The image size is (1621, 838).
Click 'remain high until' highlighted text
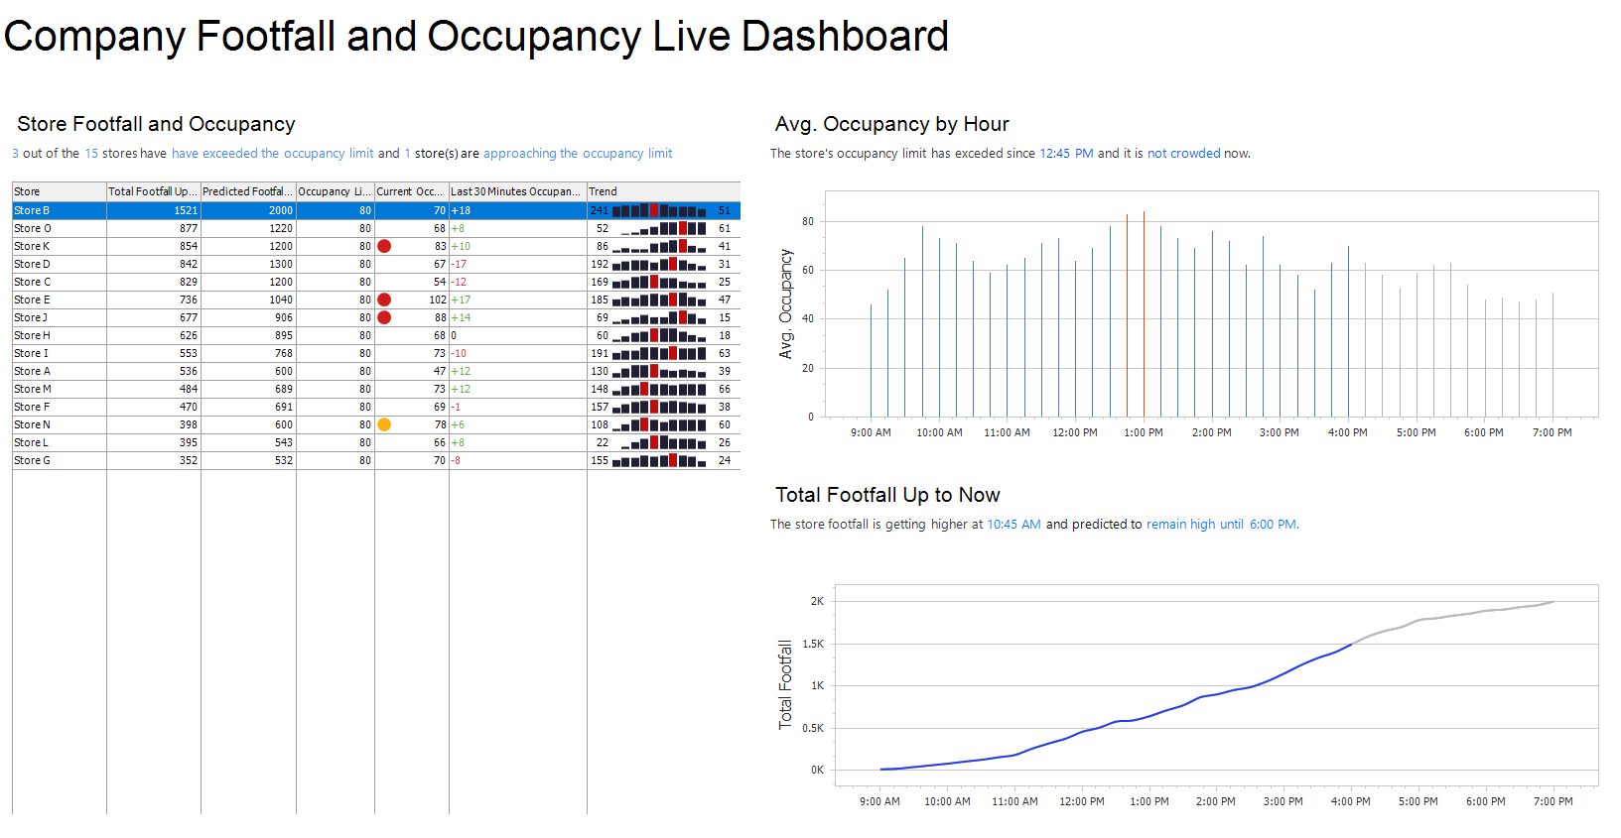tap(1195, 525)
